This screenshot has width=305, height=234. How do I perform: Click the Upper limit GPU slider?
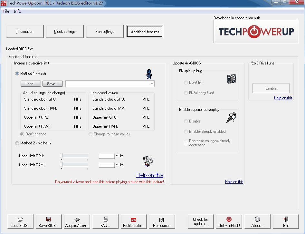click(74, 156)
